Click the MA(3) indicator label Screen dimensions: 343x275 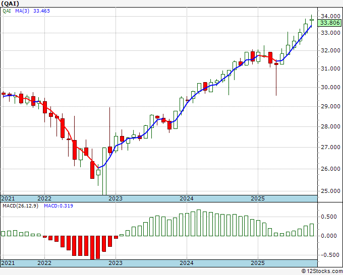click(22, 11)
